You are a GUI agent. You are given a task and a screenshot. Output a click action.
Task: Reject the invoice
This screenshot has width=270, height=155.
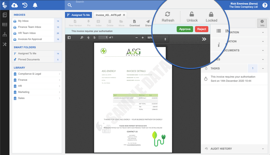click(201, 29)
